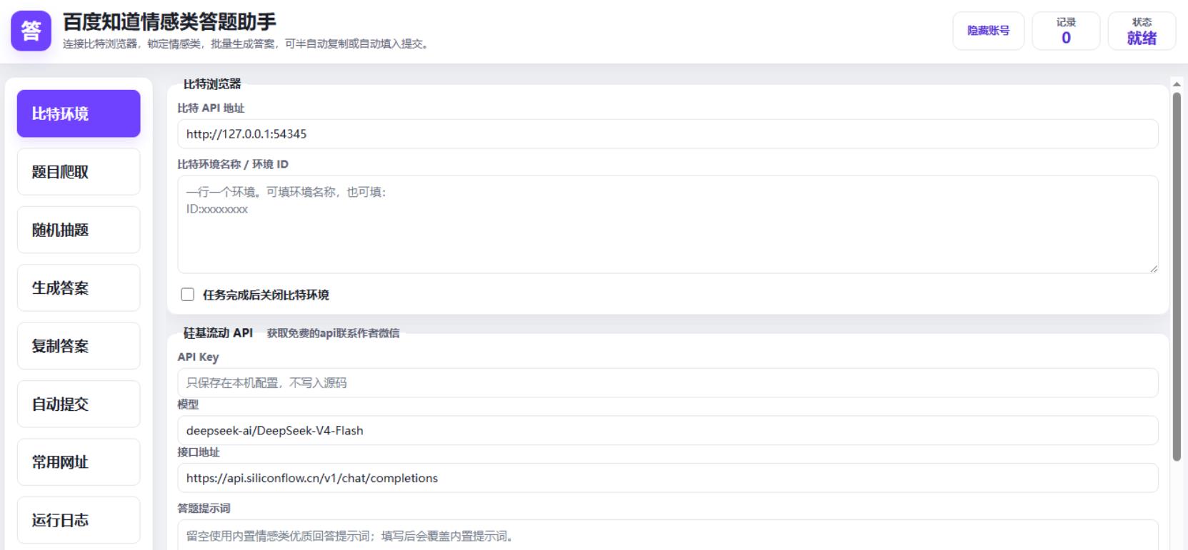The image size is (1188, 550).
Task: Open the 随机抽题 section
Action: [79, 230]
